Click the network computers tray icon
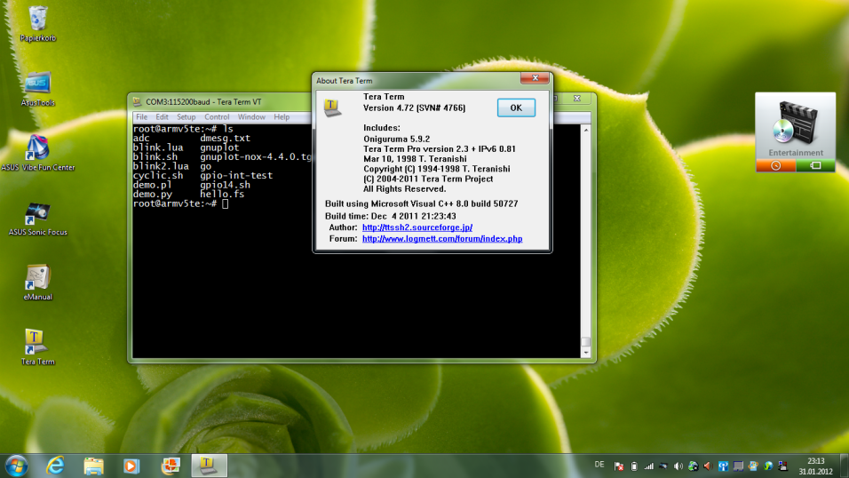849x478 pixels. tap(783, 466)
